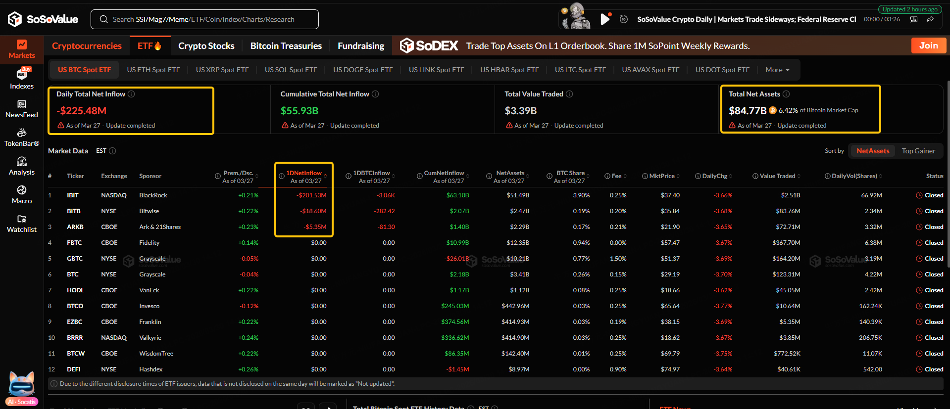Switch sorting to Top Gainer

point(918,151)
